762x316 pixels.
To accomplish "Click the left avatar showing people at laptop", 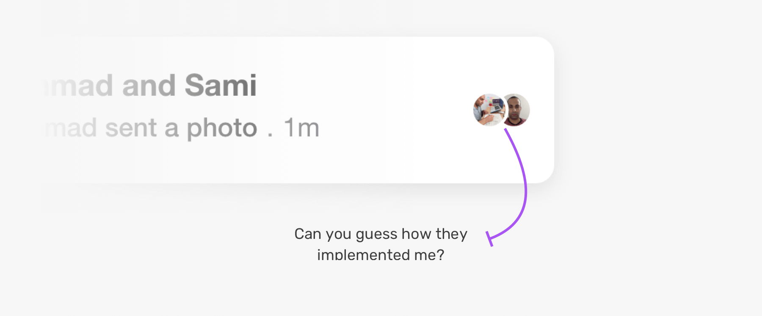I will tap(489, 110).
